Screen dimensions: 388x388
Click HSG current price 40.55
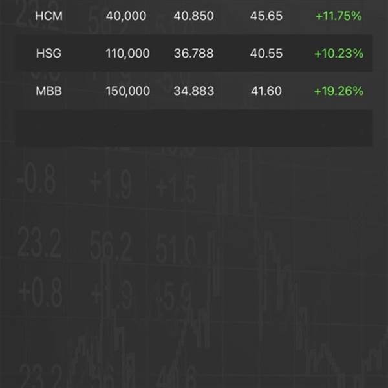click(x=266, y=54)
